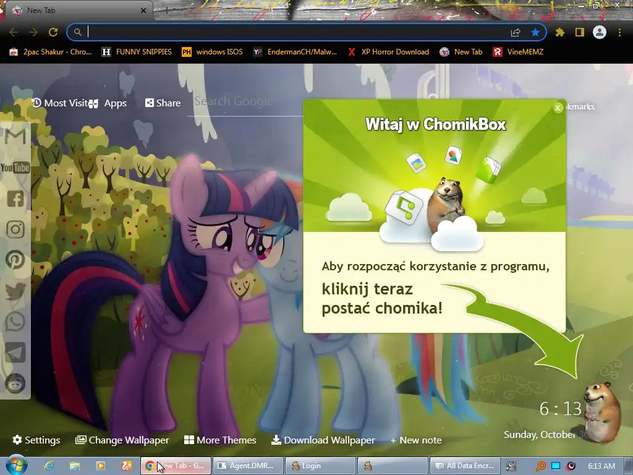Open UC Browser icon in taskbar
This screenshot has height=475, width=633.
(127, 466)
